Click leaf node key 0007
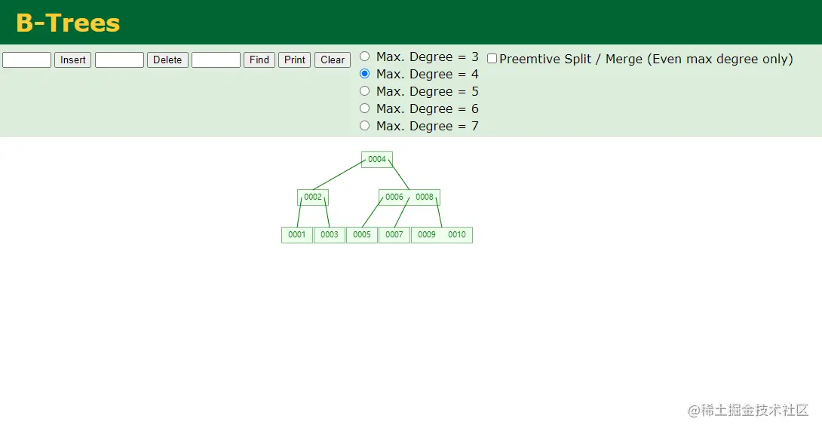This screenshot has height=431, width=822. [x=394, y=234]
